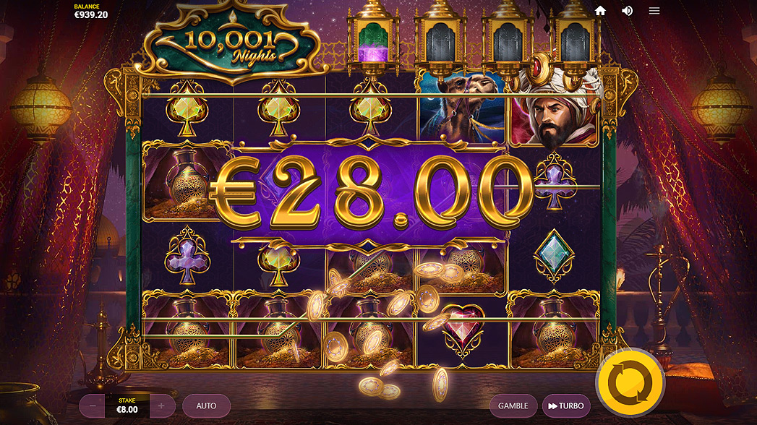757x425 pixels.
Task: Click the purple club symbol on right reel
Action: click(x=555, y=181)
